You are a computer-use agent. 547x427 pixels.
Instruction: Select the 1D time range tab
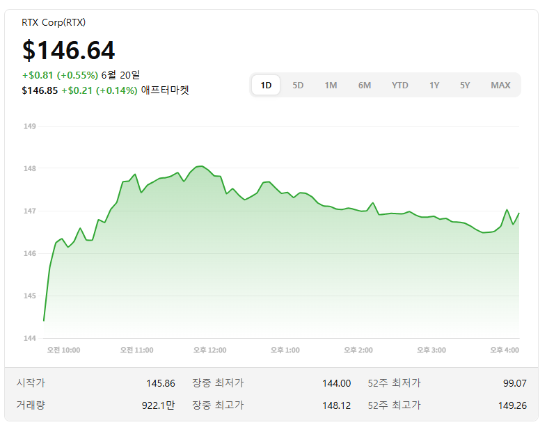[266, 85]
